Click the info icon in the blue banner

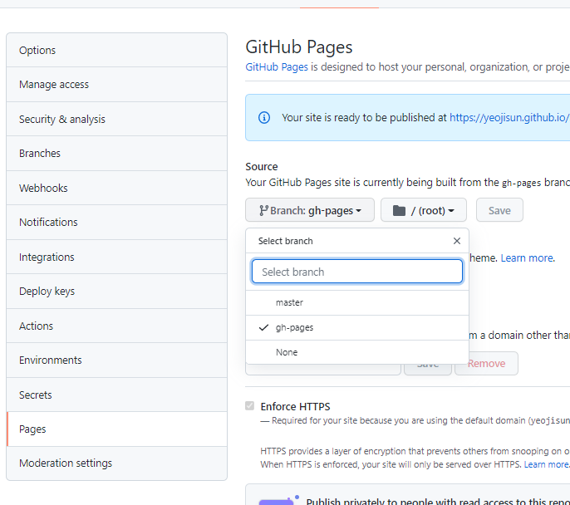[x=264, y=118]
